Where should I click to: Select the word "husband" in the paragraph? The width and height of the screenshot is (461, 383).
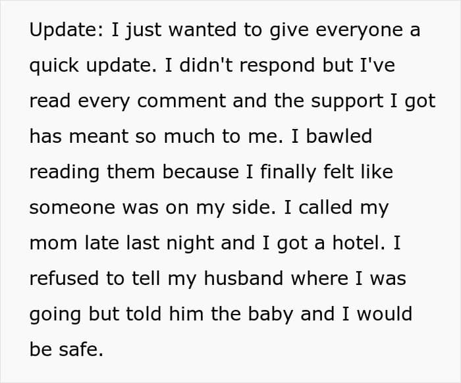(244, 278)
